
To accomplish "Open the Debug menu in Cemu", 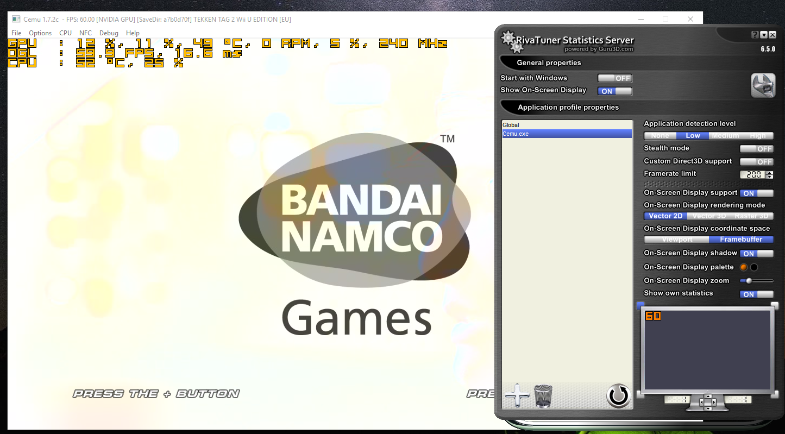I will pyautogui.click(x=109, y=33).
